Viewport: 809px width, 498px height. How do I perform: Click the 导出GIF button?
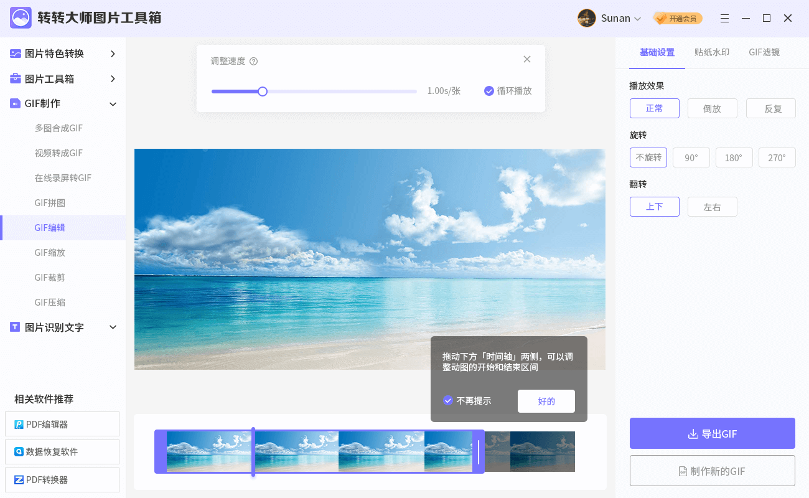tap(712, 434)
